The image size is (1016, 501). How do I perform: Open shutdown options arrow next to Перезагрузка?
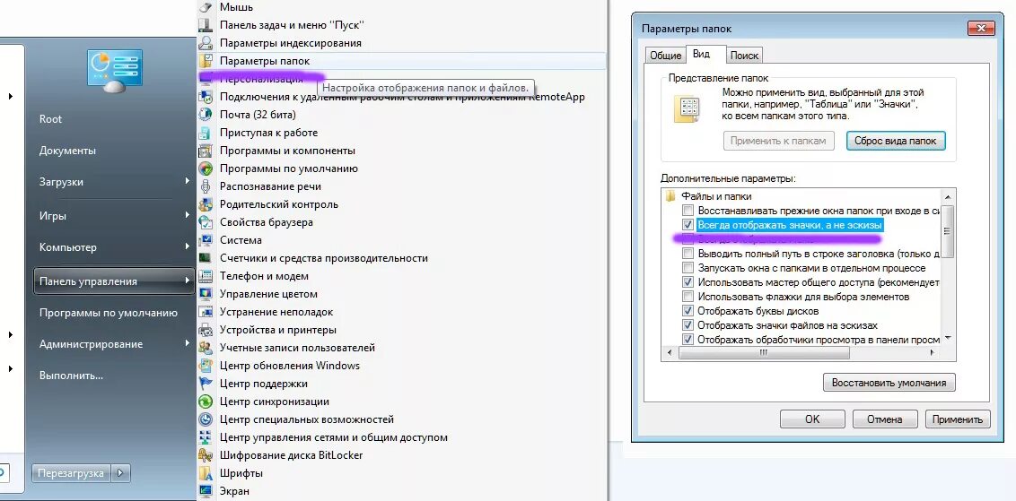click(x=120, y=473)
